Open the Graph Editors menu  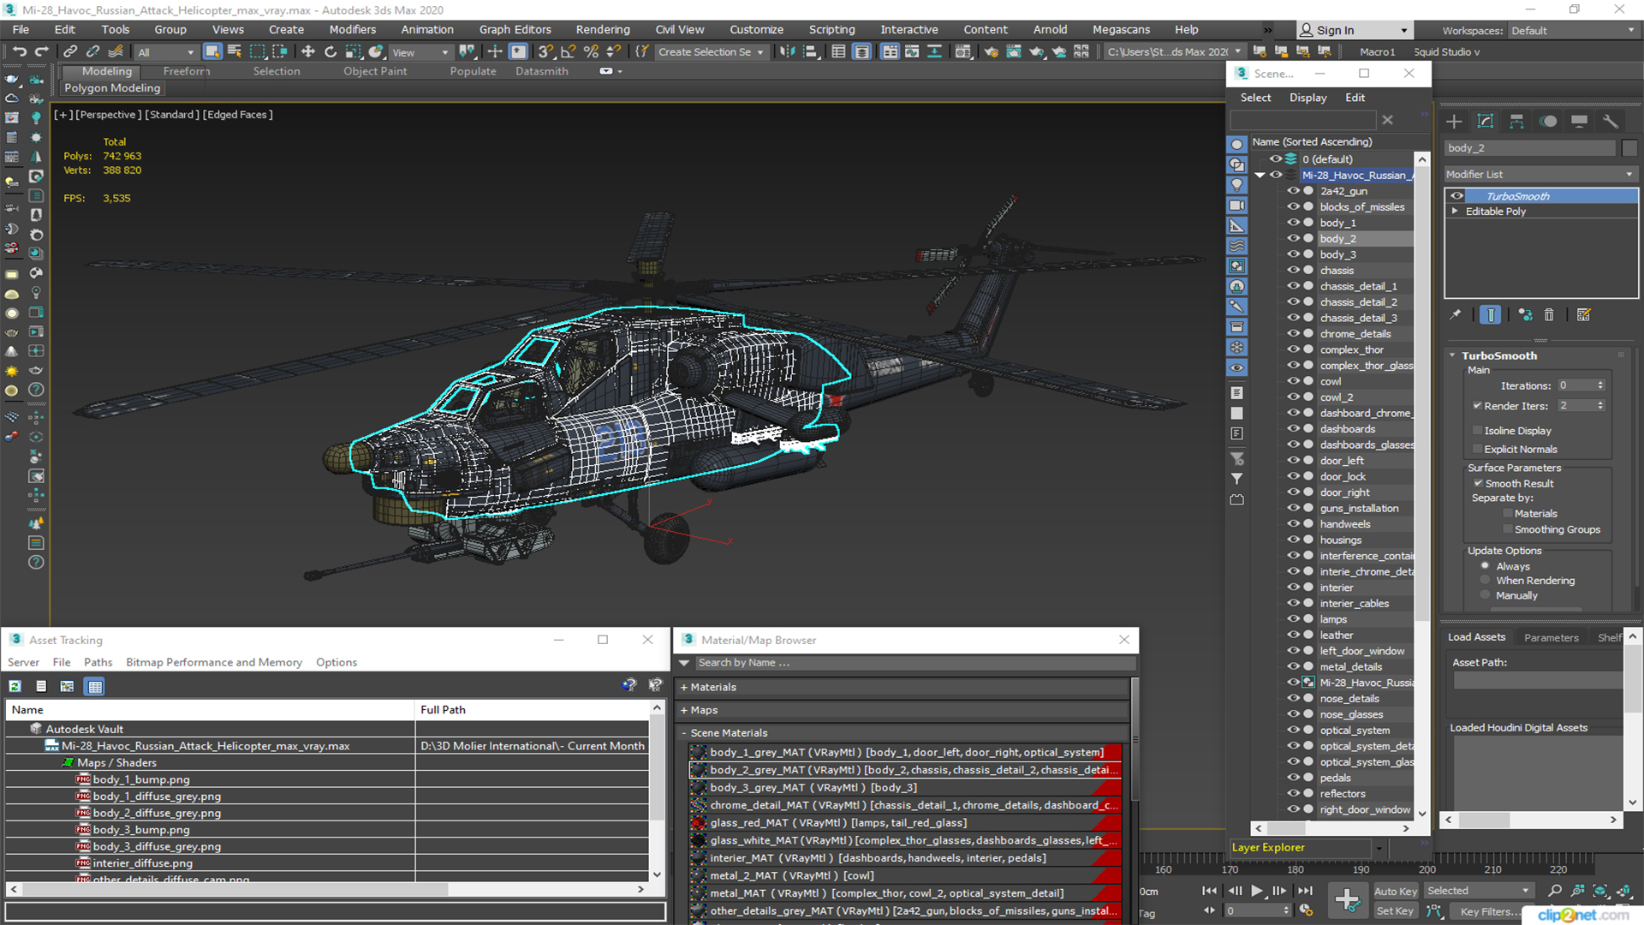point(515,29)
